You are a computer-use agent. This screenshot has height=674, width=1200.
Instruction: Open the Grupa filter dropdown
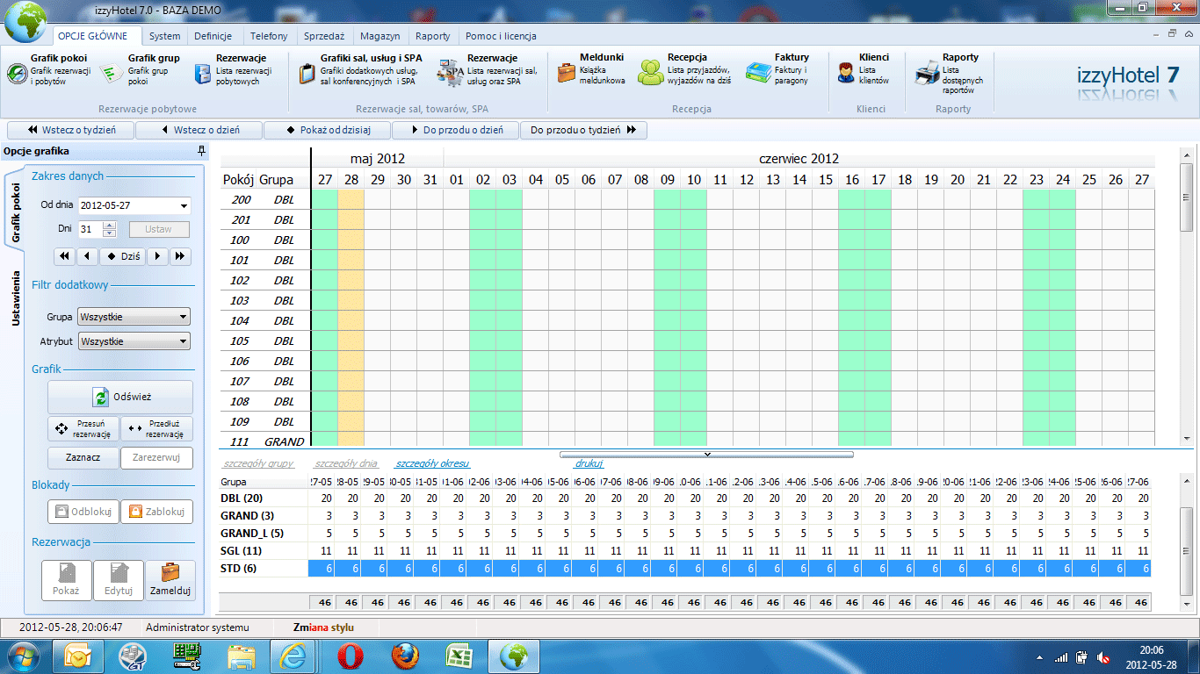pyautogui.click(x=183, y=317)
